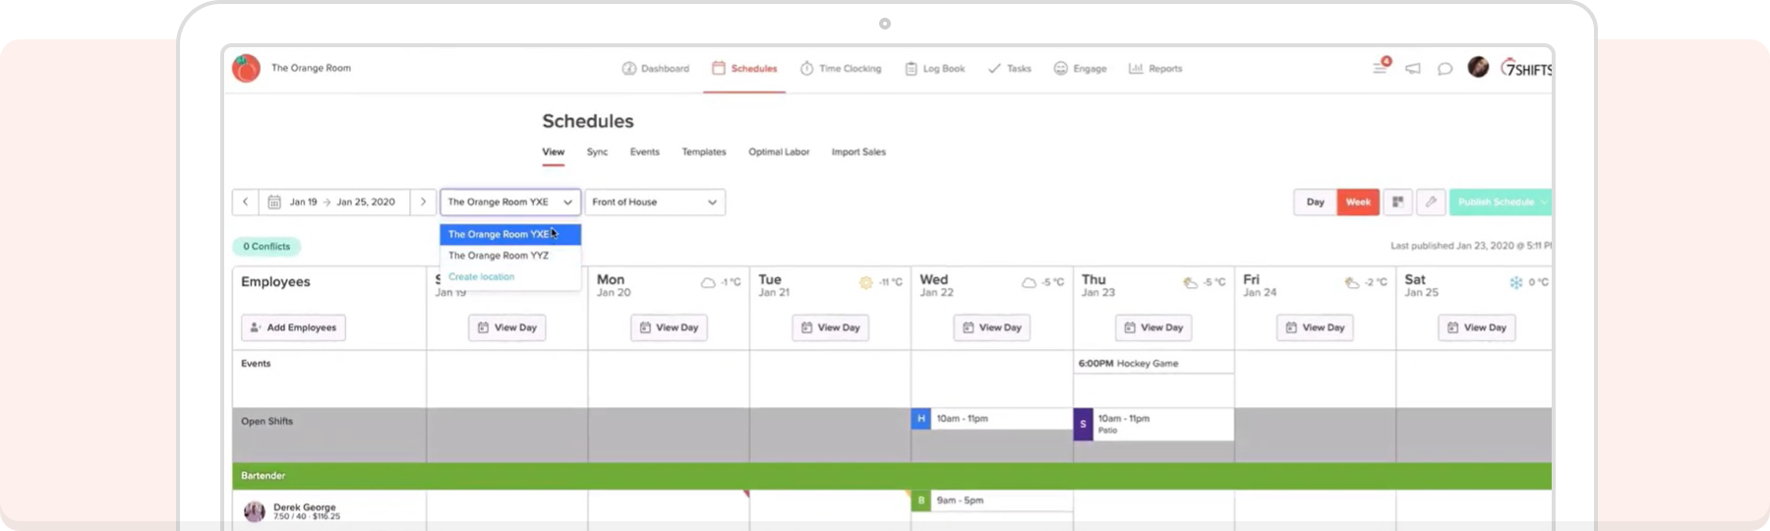Viewport: 1770px width, 531px height.
Task: Switch to the Templates tab
Action: pyautogui.click(x=704, y=152)
